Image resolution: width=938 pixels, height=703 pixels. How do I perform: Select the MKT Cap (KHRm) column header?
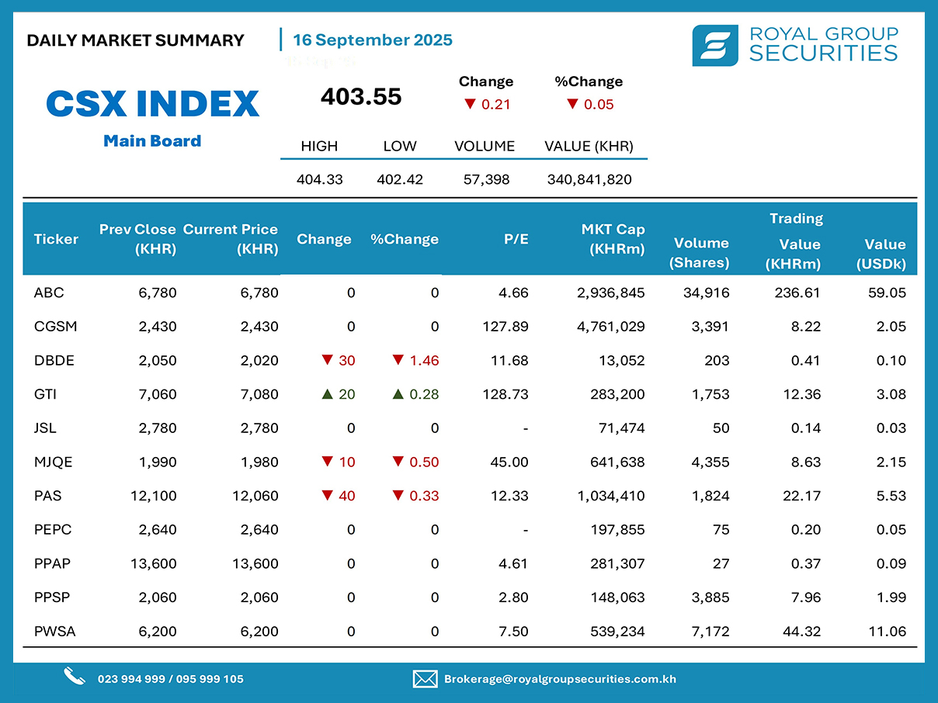(613, 239)
